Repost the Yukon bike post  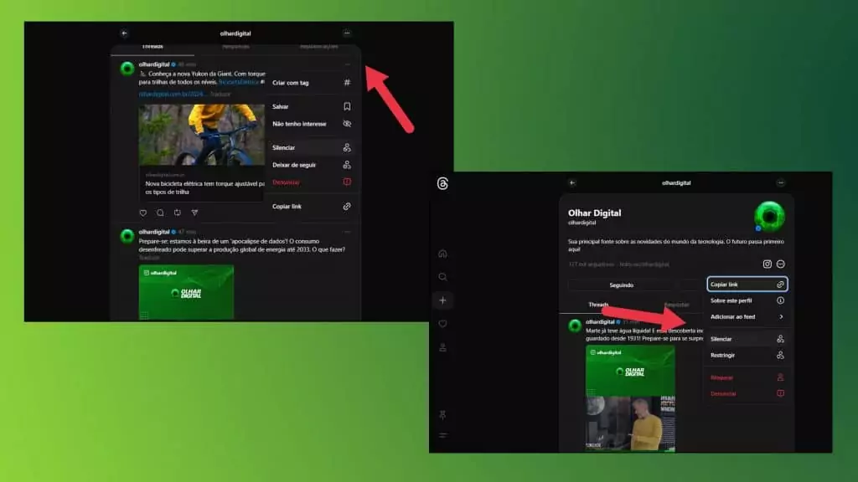pyautogui.click(x=178, y=213)
